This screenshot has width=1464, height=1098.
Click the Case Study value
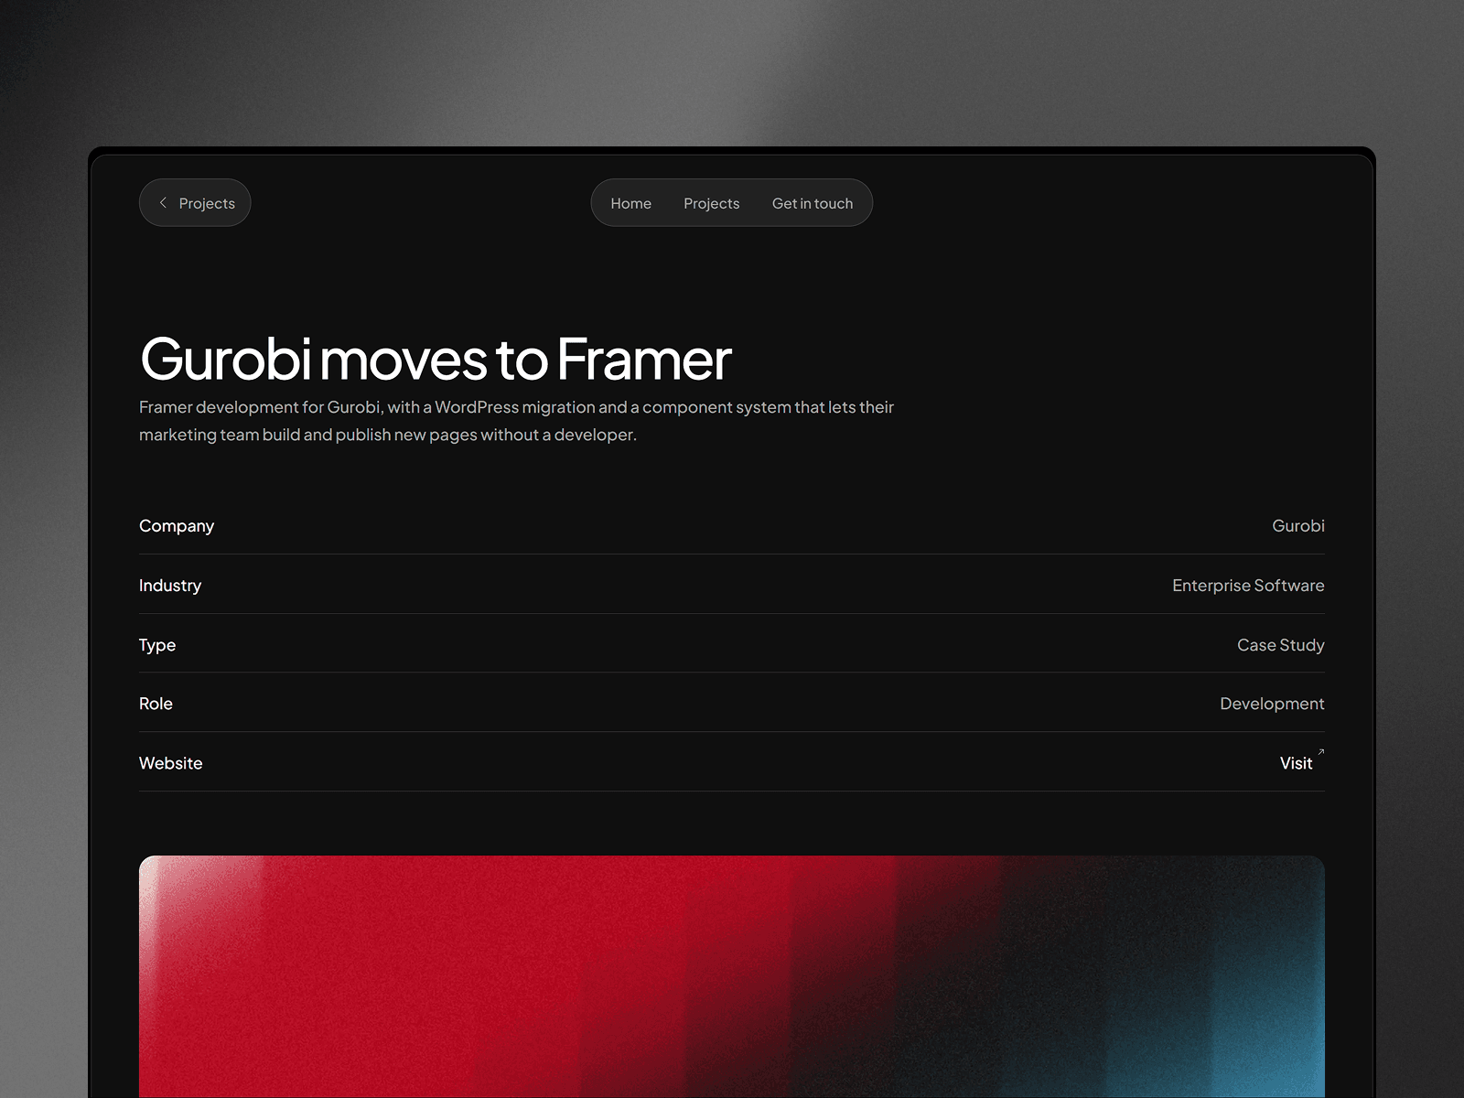coord(1280,645)
